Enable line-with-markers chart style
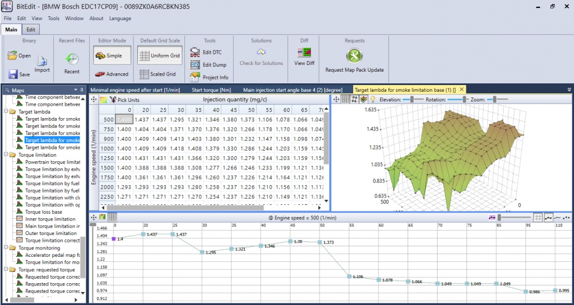Screen dimensions: 574x305 548,217
